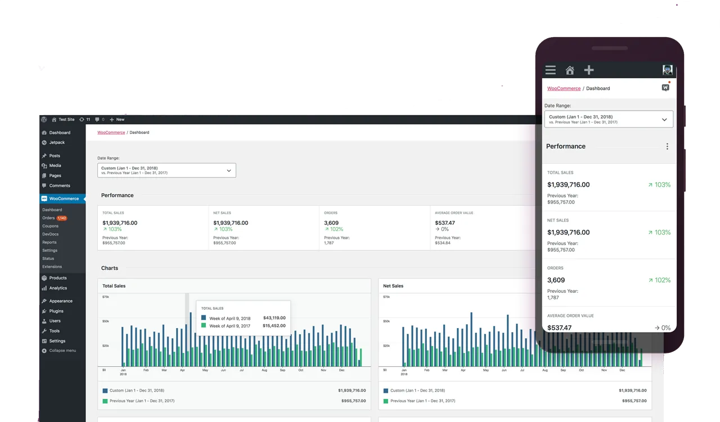This screenshot has width=720, height=422.
Task: Click the Plugins plug icon
Action: tap(44, 311)
